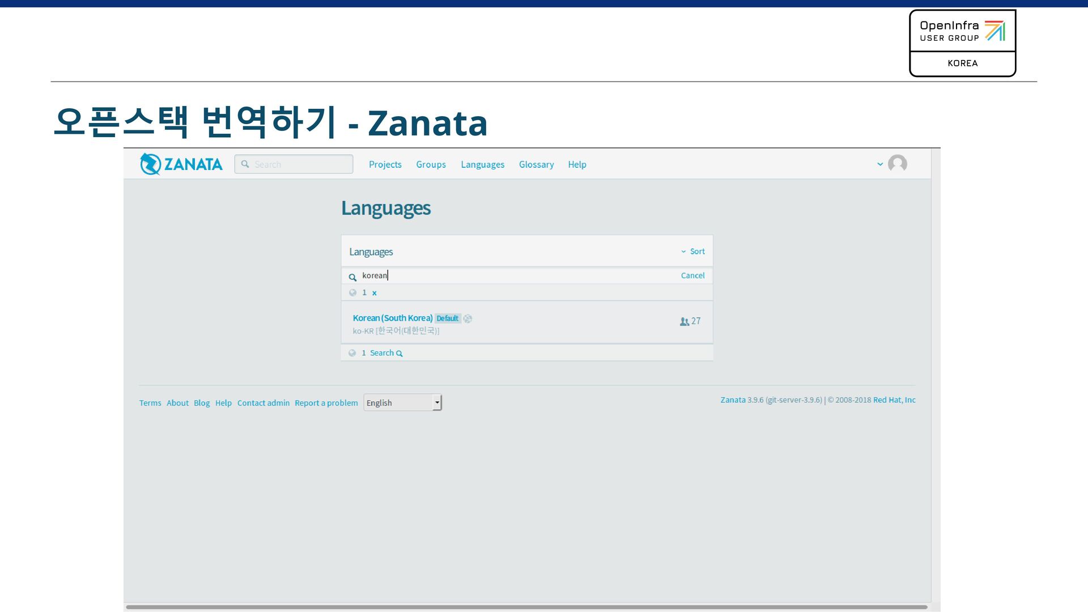The height and width of the screenshot is (612, 1088).
Task: Clear the filter with the x button
Action: tap(374, 293)
